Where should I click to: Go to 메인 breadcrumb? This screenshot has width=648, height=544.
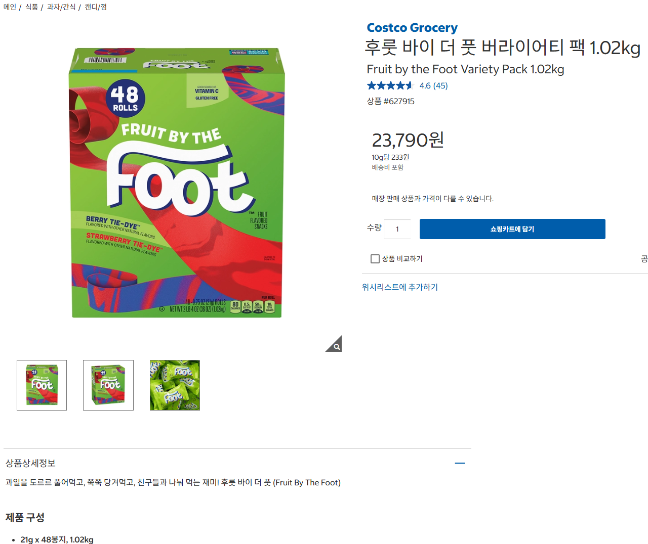(10, 7)
